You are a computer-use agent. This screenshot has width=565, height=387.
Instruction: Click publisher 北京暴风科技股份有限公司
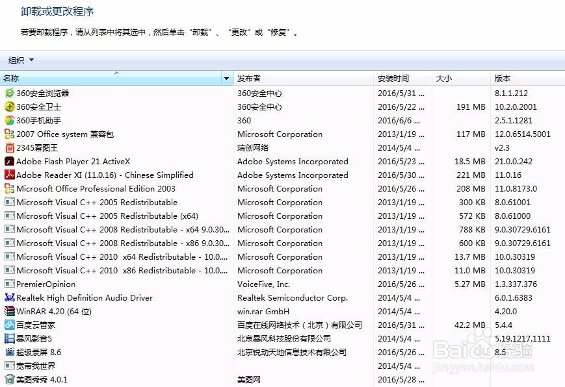(284, 339)
